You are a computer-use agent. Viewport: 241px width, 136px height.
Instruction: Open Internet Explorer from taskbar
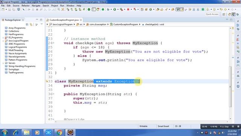pos(15,133)
